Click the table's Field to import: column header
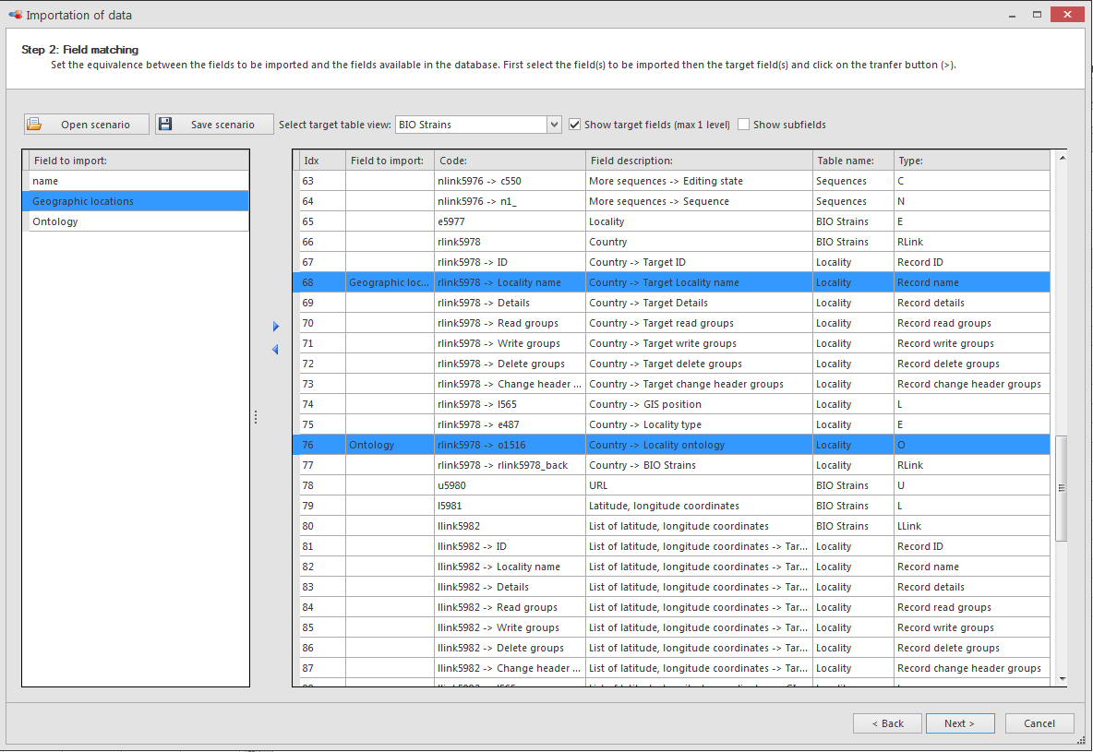1093x752 pixels. [390, 161]
